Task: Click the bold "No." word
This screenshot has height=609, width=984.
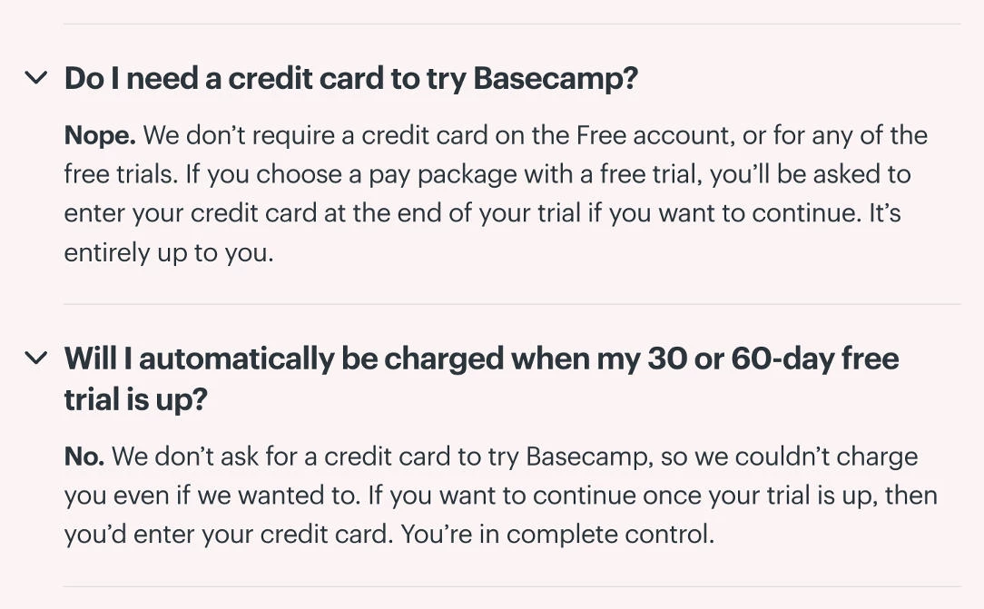Action: [84, 456]
